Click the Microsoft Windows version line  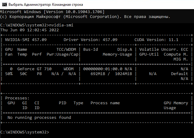52,12
